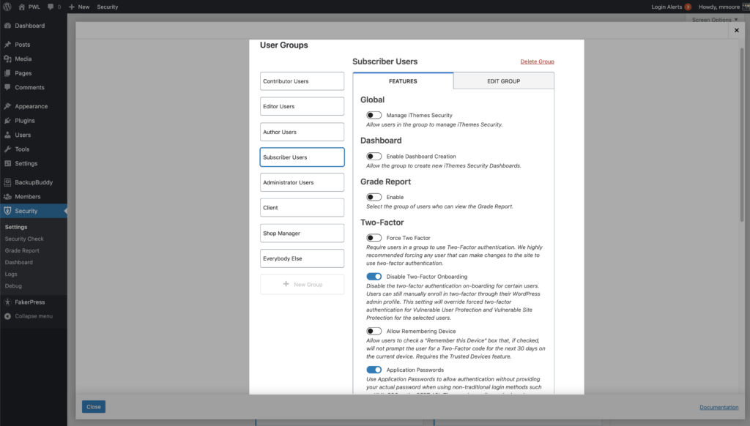Click the page vertical scrollbar
Image resolution: width=750 pixels, height=426 pixels.
click(x=742, y=134)
